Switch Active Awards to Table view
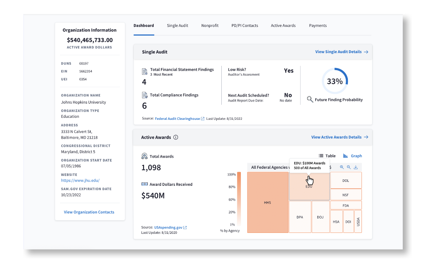Image resolution: width=435 pixels, height=272 pixels. [328, 156]
